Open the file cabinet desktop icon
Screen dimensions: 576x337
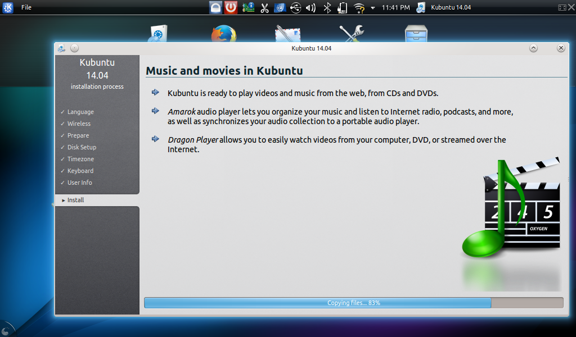tap(416, 34)
